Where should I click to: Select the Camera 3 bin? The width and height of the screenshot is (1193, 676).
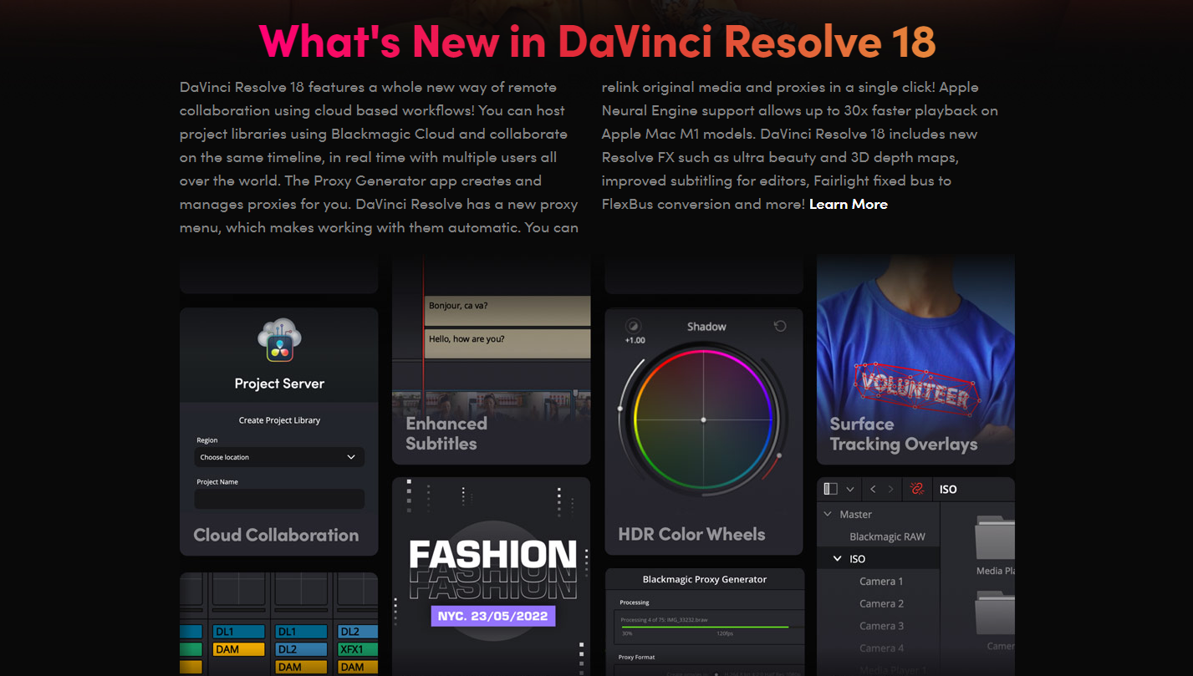pyautogui.click(x=881, y=625)
